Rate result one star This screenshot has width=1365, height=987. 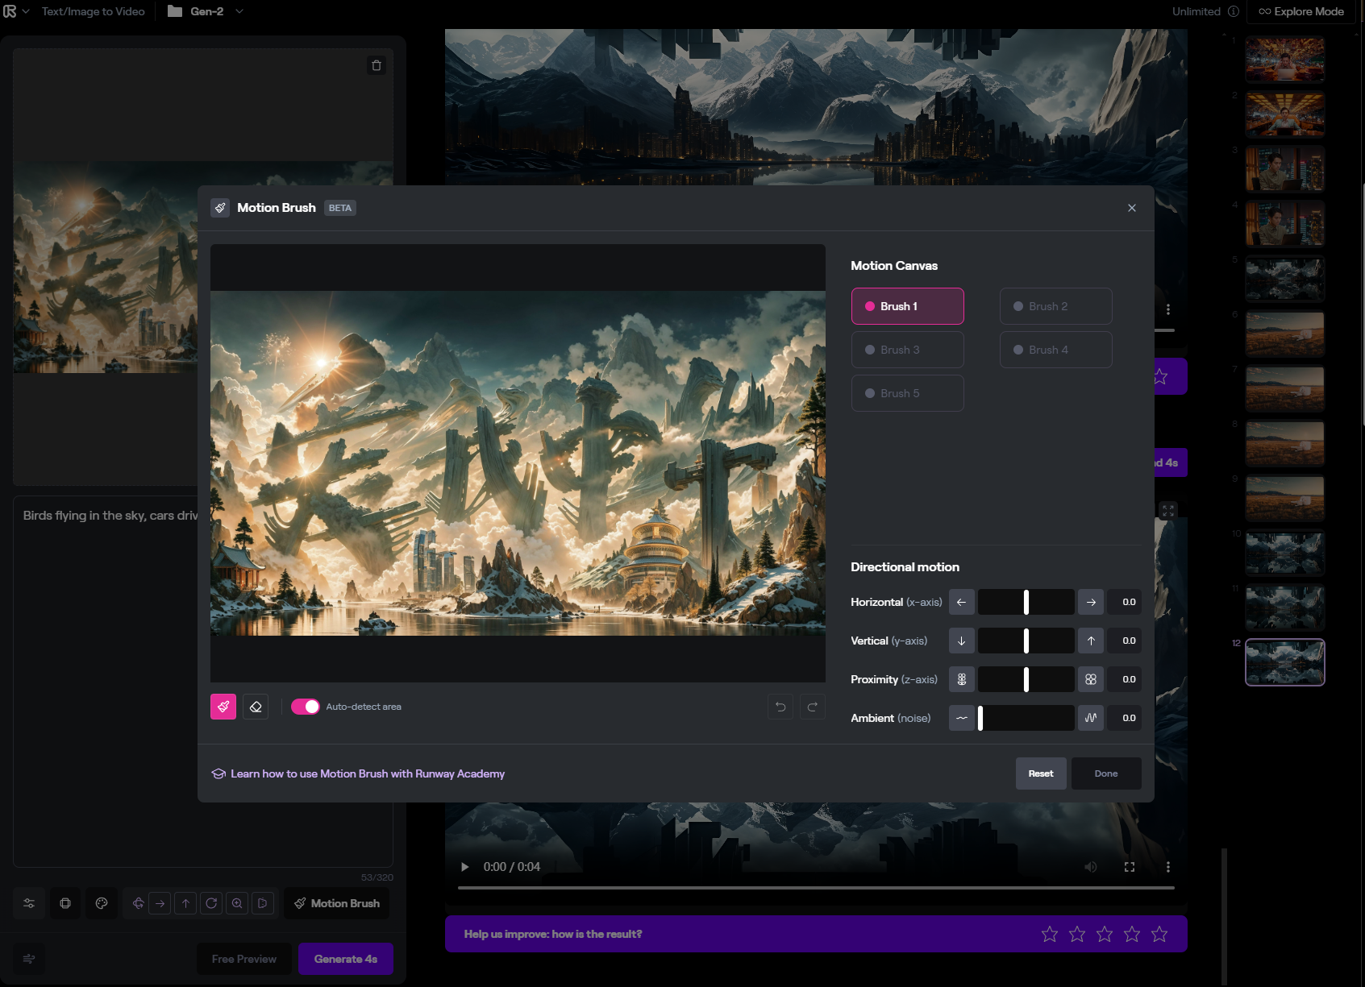pos(1050,934)
